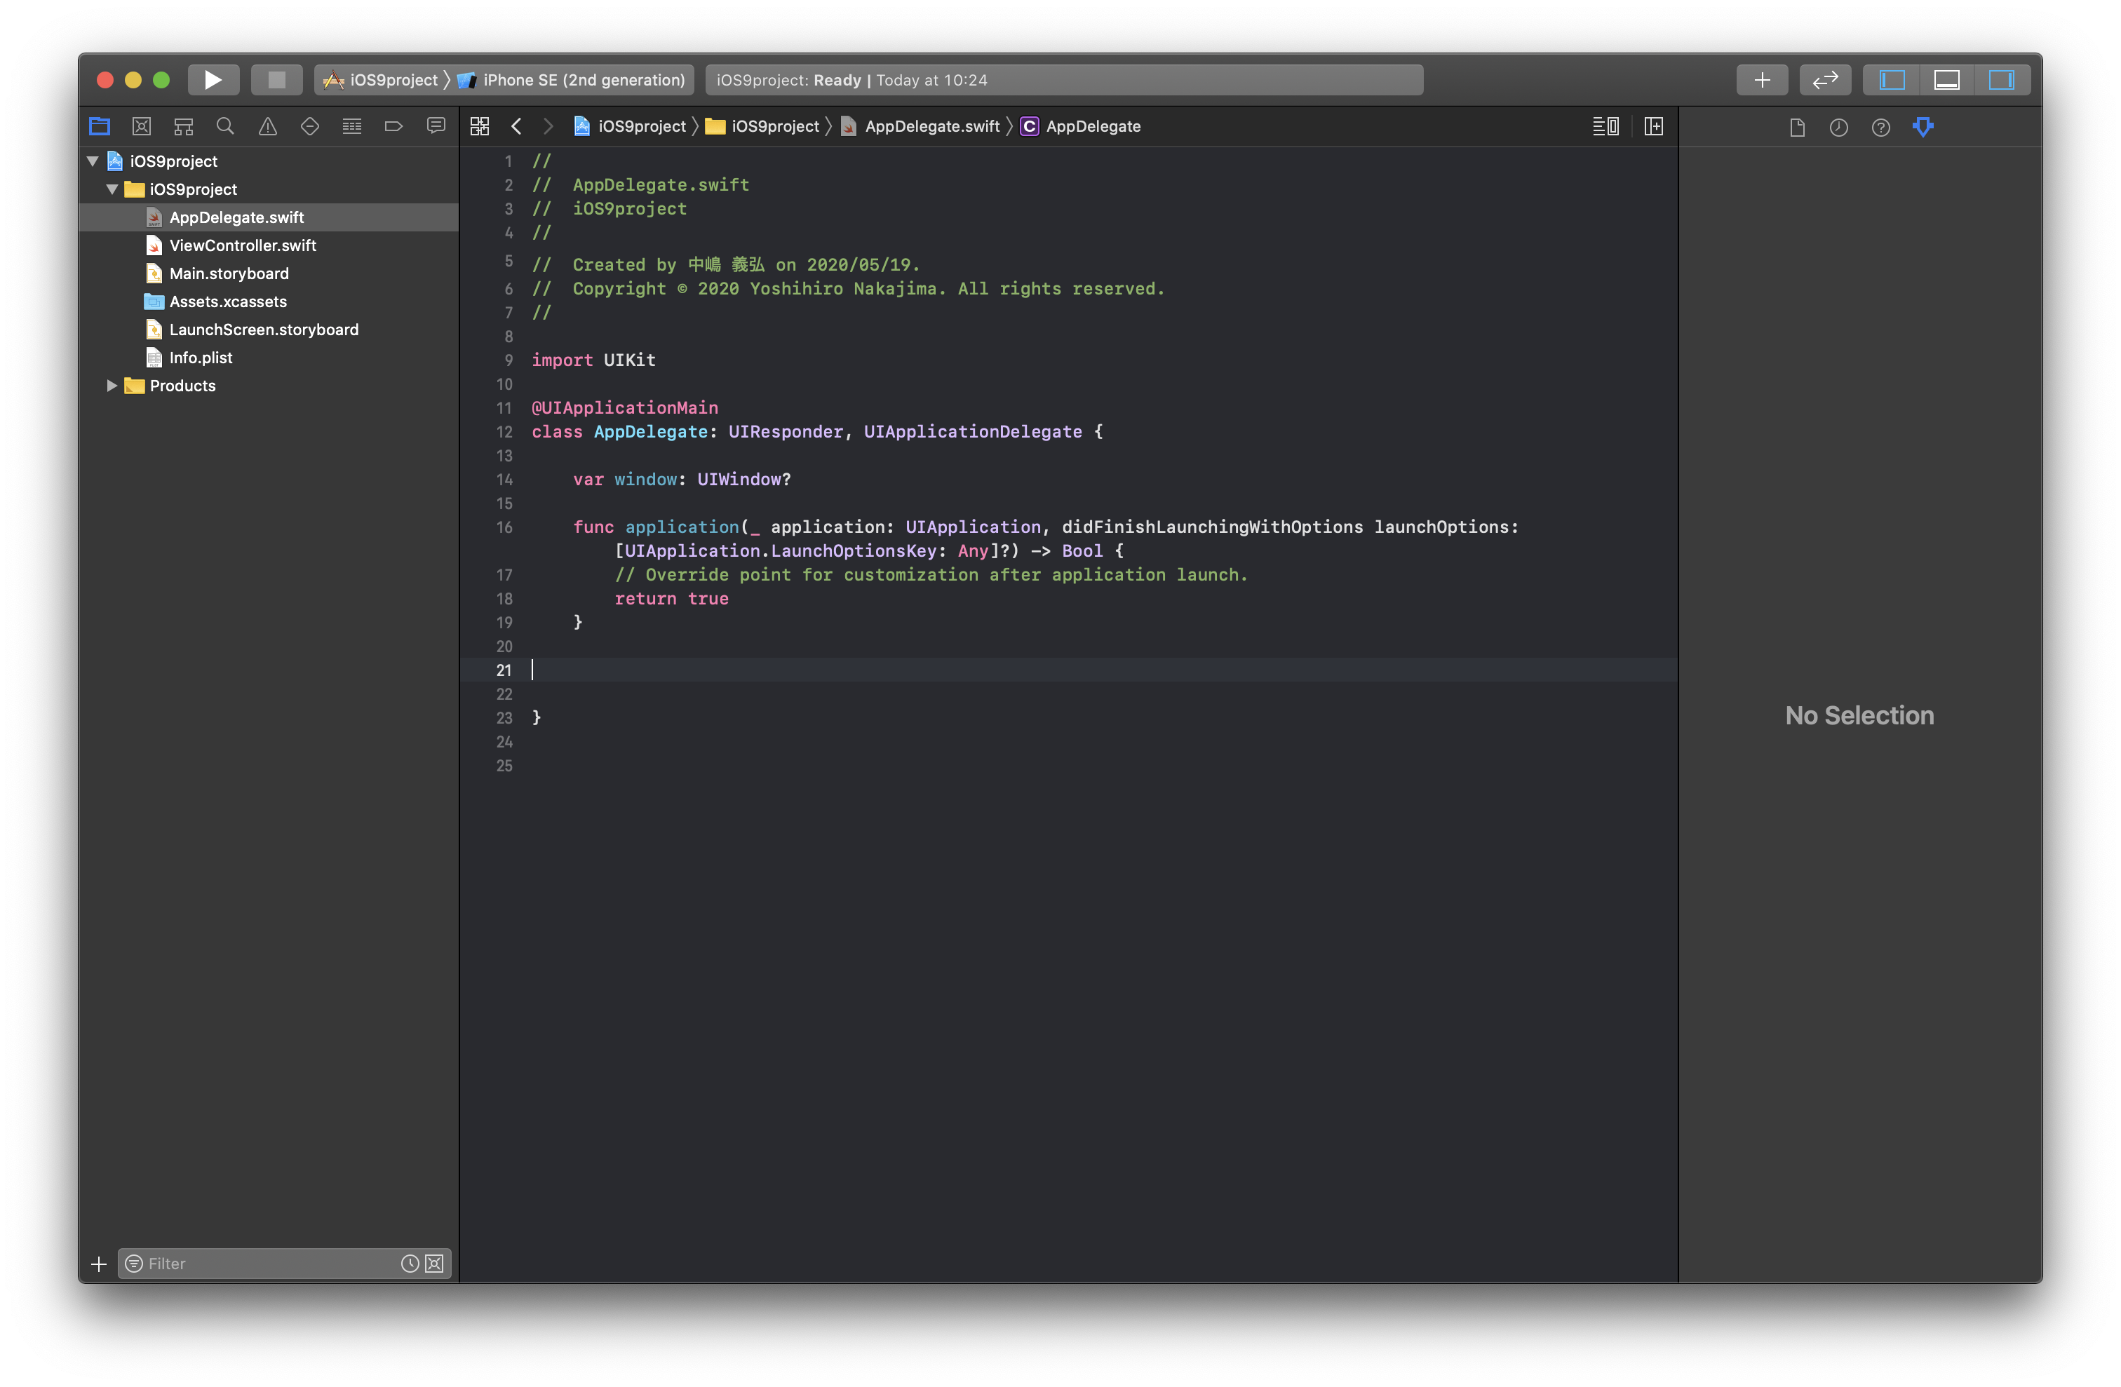Show the Report navigator
2121x1387 pixels.
point(436,126)
